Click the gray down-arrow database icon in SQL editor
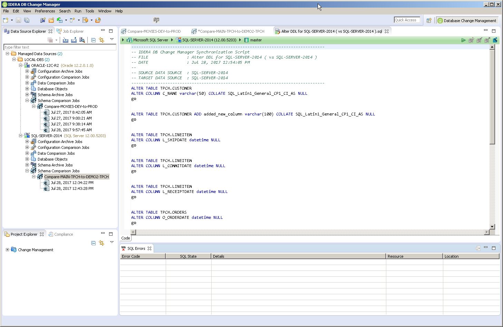This screenshot has width=503, height=327. (x=479, y=40)
